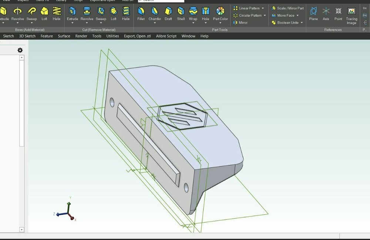
Task: Click the XYZ orientation triad
Action: 65,209
